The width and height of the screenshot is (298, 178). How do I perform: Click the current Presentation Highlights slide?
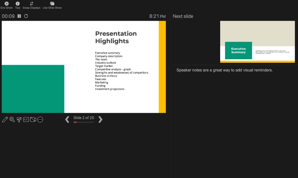click(x=84, y=67)
